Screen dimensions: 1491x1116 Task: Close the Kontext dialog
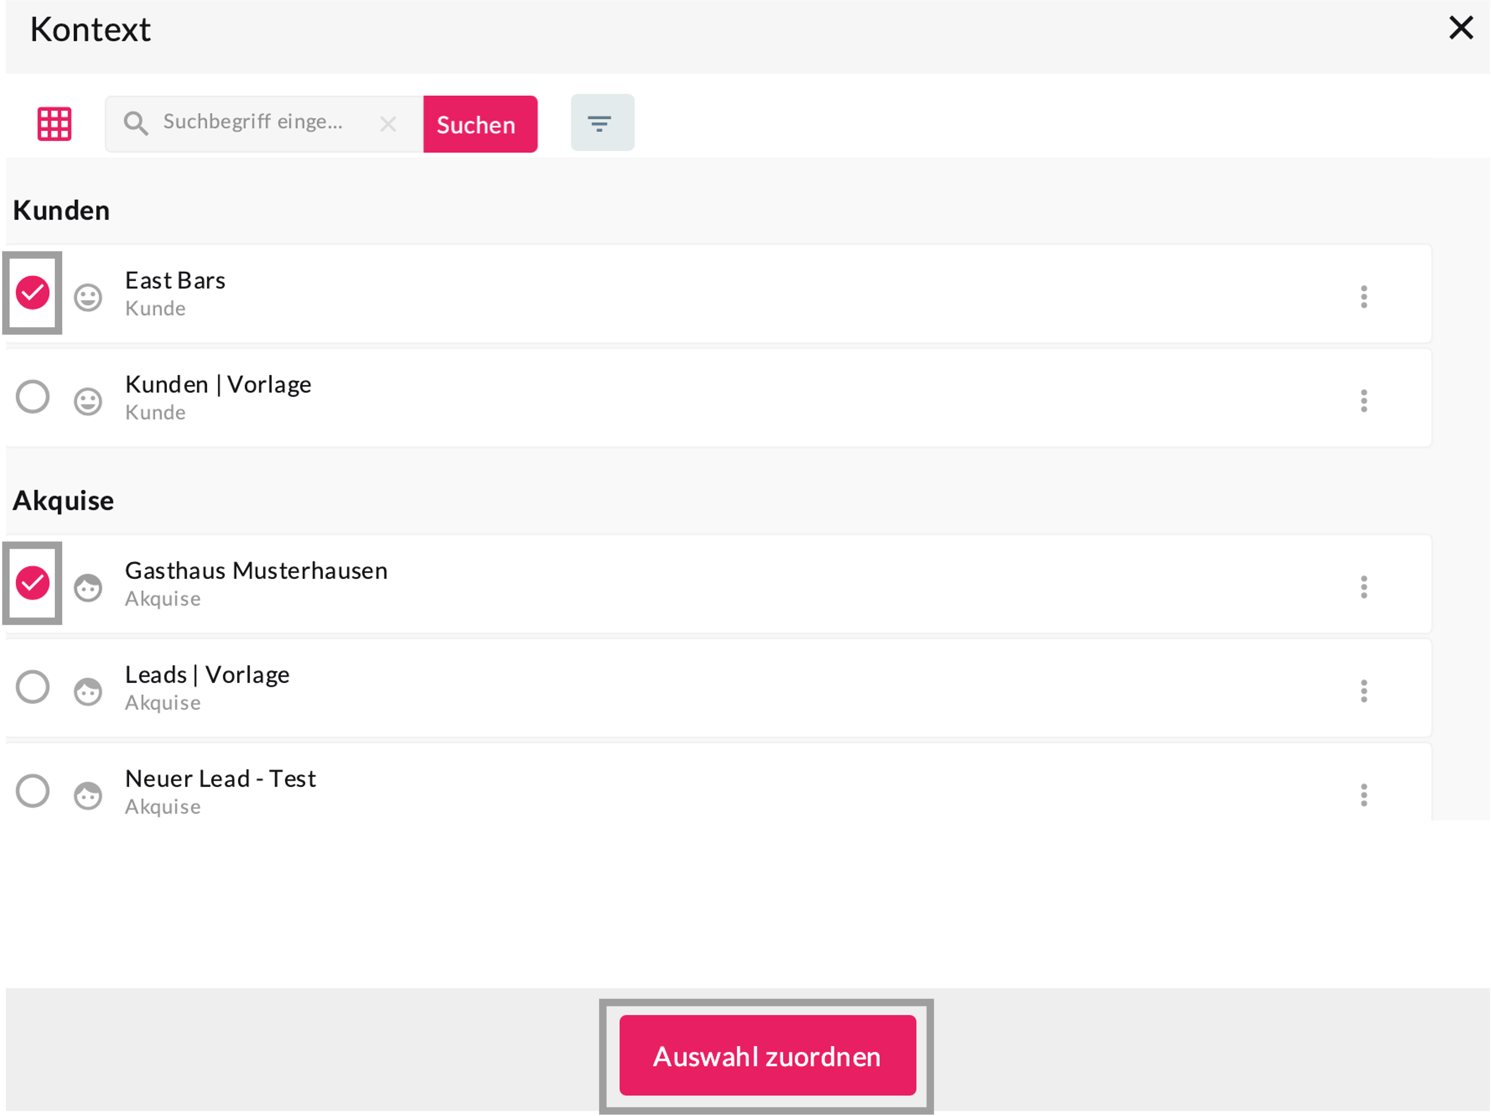[x=1461, y=28]
